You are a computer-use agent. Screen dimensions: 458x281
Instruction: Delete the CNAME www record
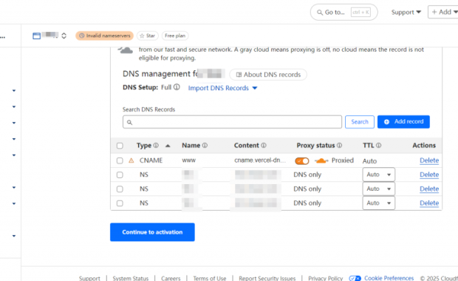coord(429,160)
